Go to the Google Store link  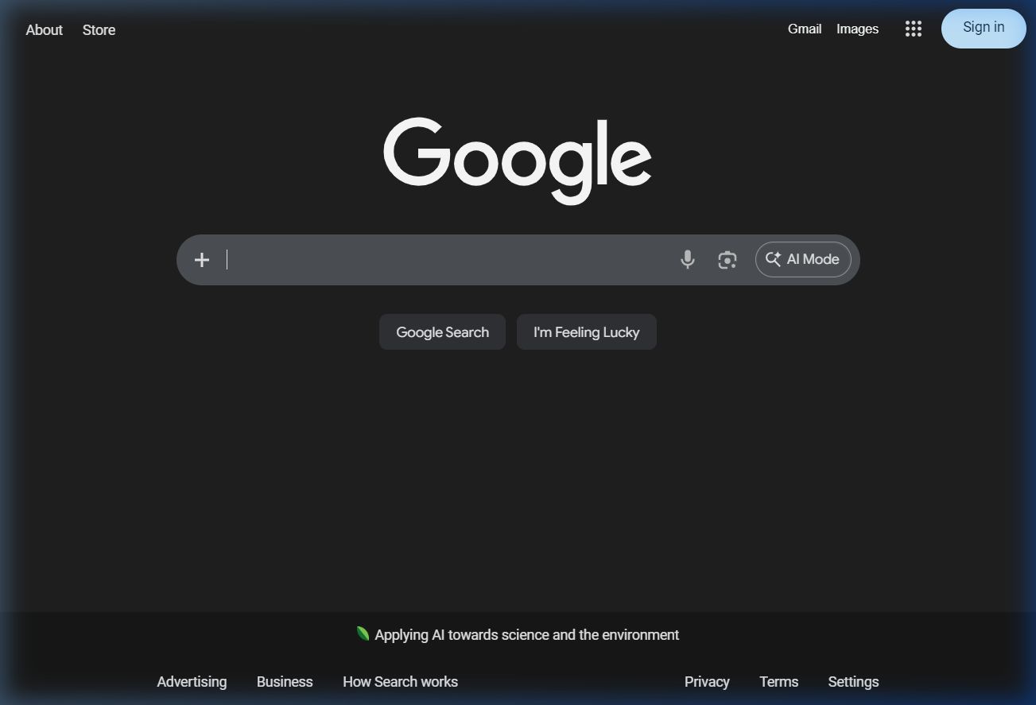pyautogui.click(x=99, y=30)
